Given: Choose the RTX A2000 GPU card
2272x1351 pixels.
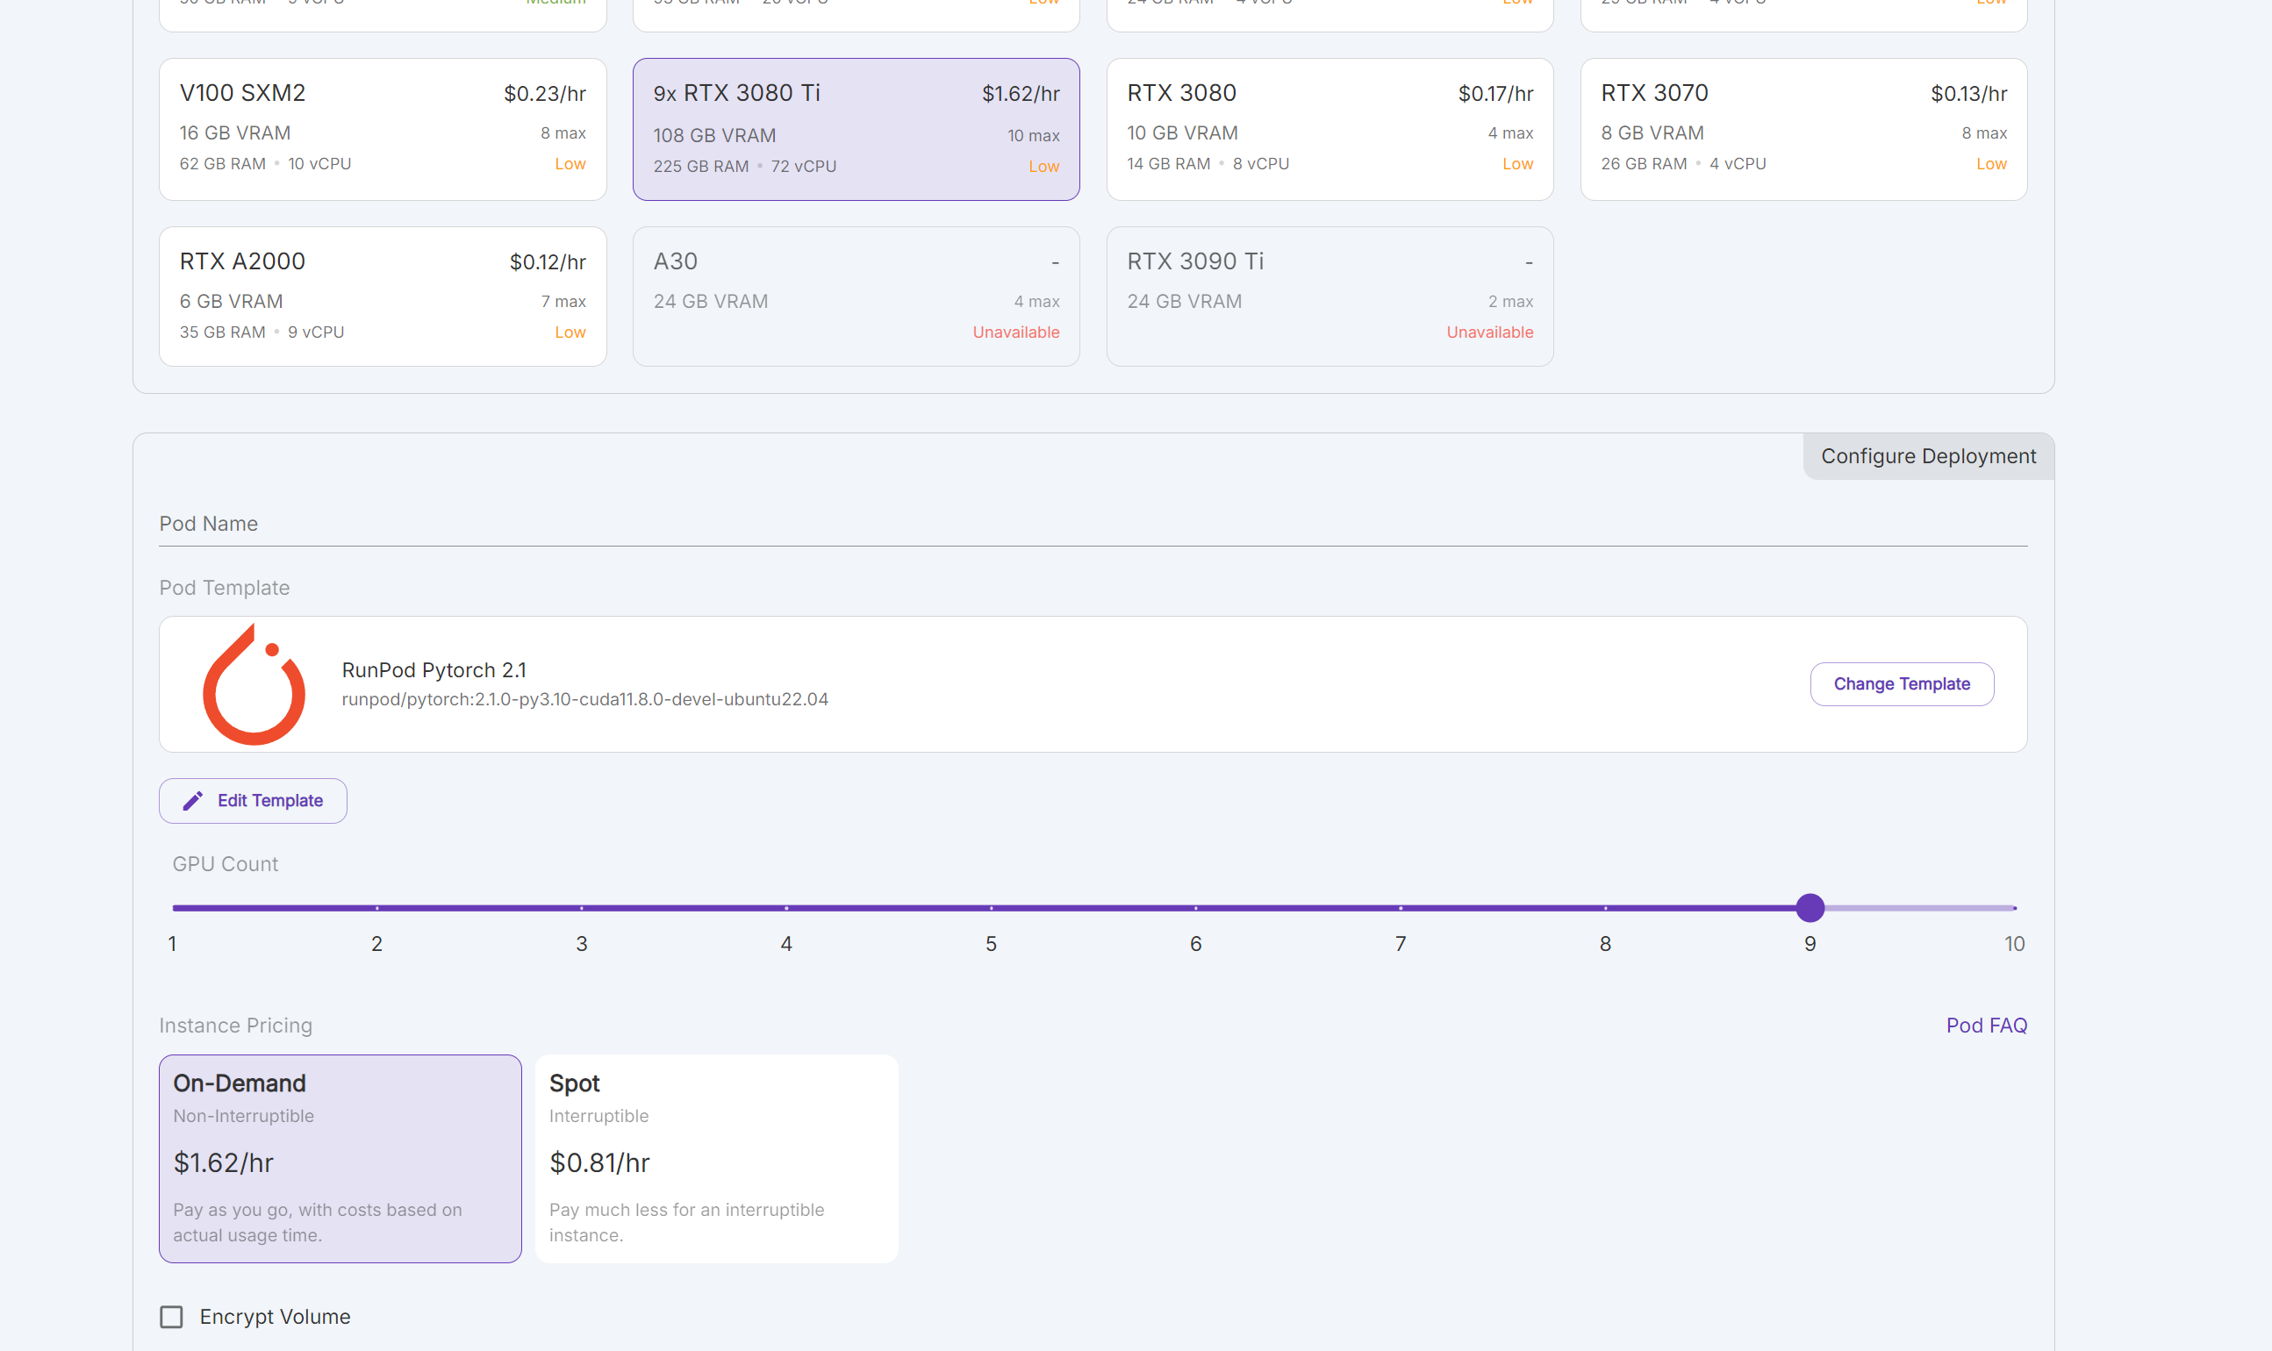Looking at the screenshot, I should point(383,297).
